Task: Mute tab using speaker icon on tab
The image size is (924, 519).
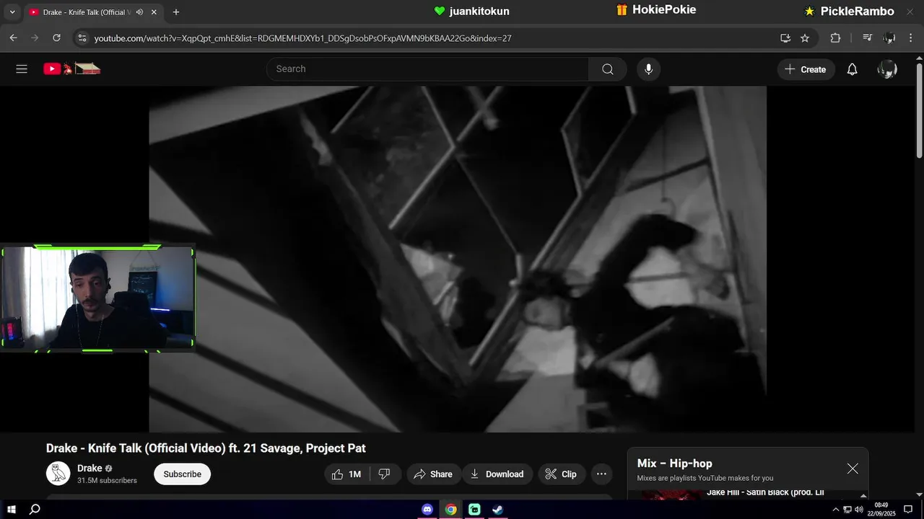Action: pos(139,12)
